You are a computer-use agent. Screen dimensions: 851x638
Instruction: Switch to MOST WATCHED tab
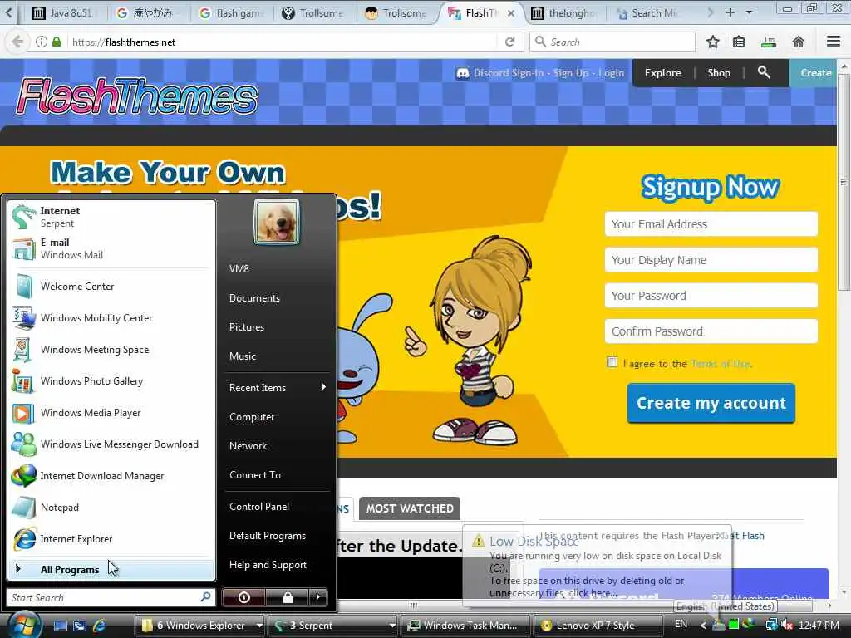[409, 508]
